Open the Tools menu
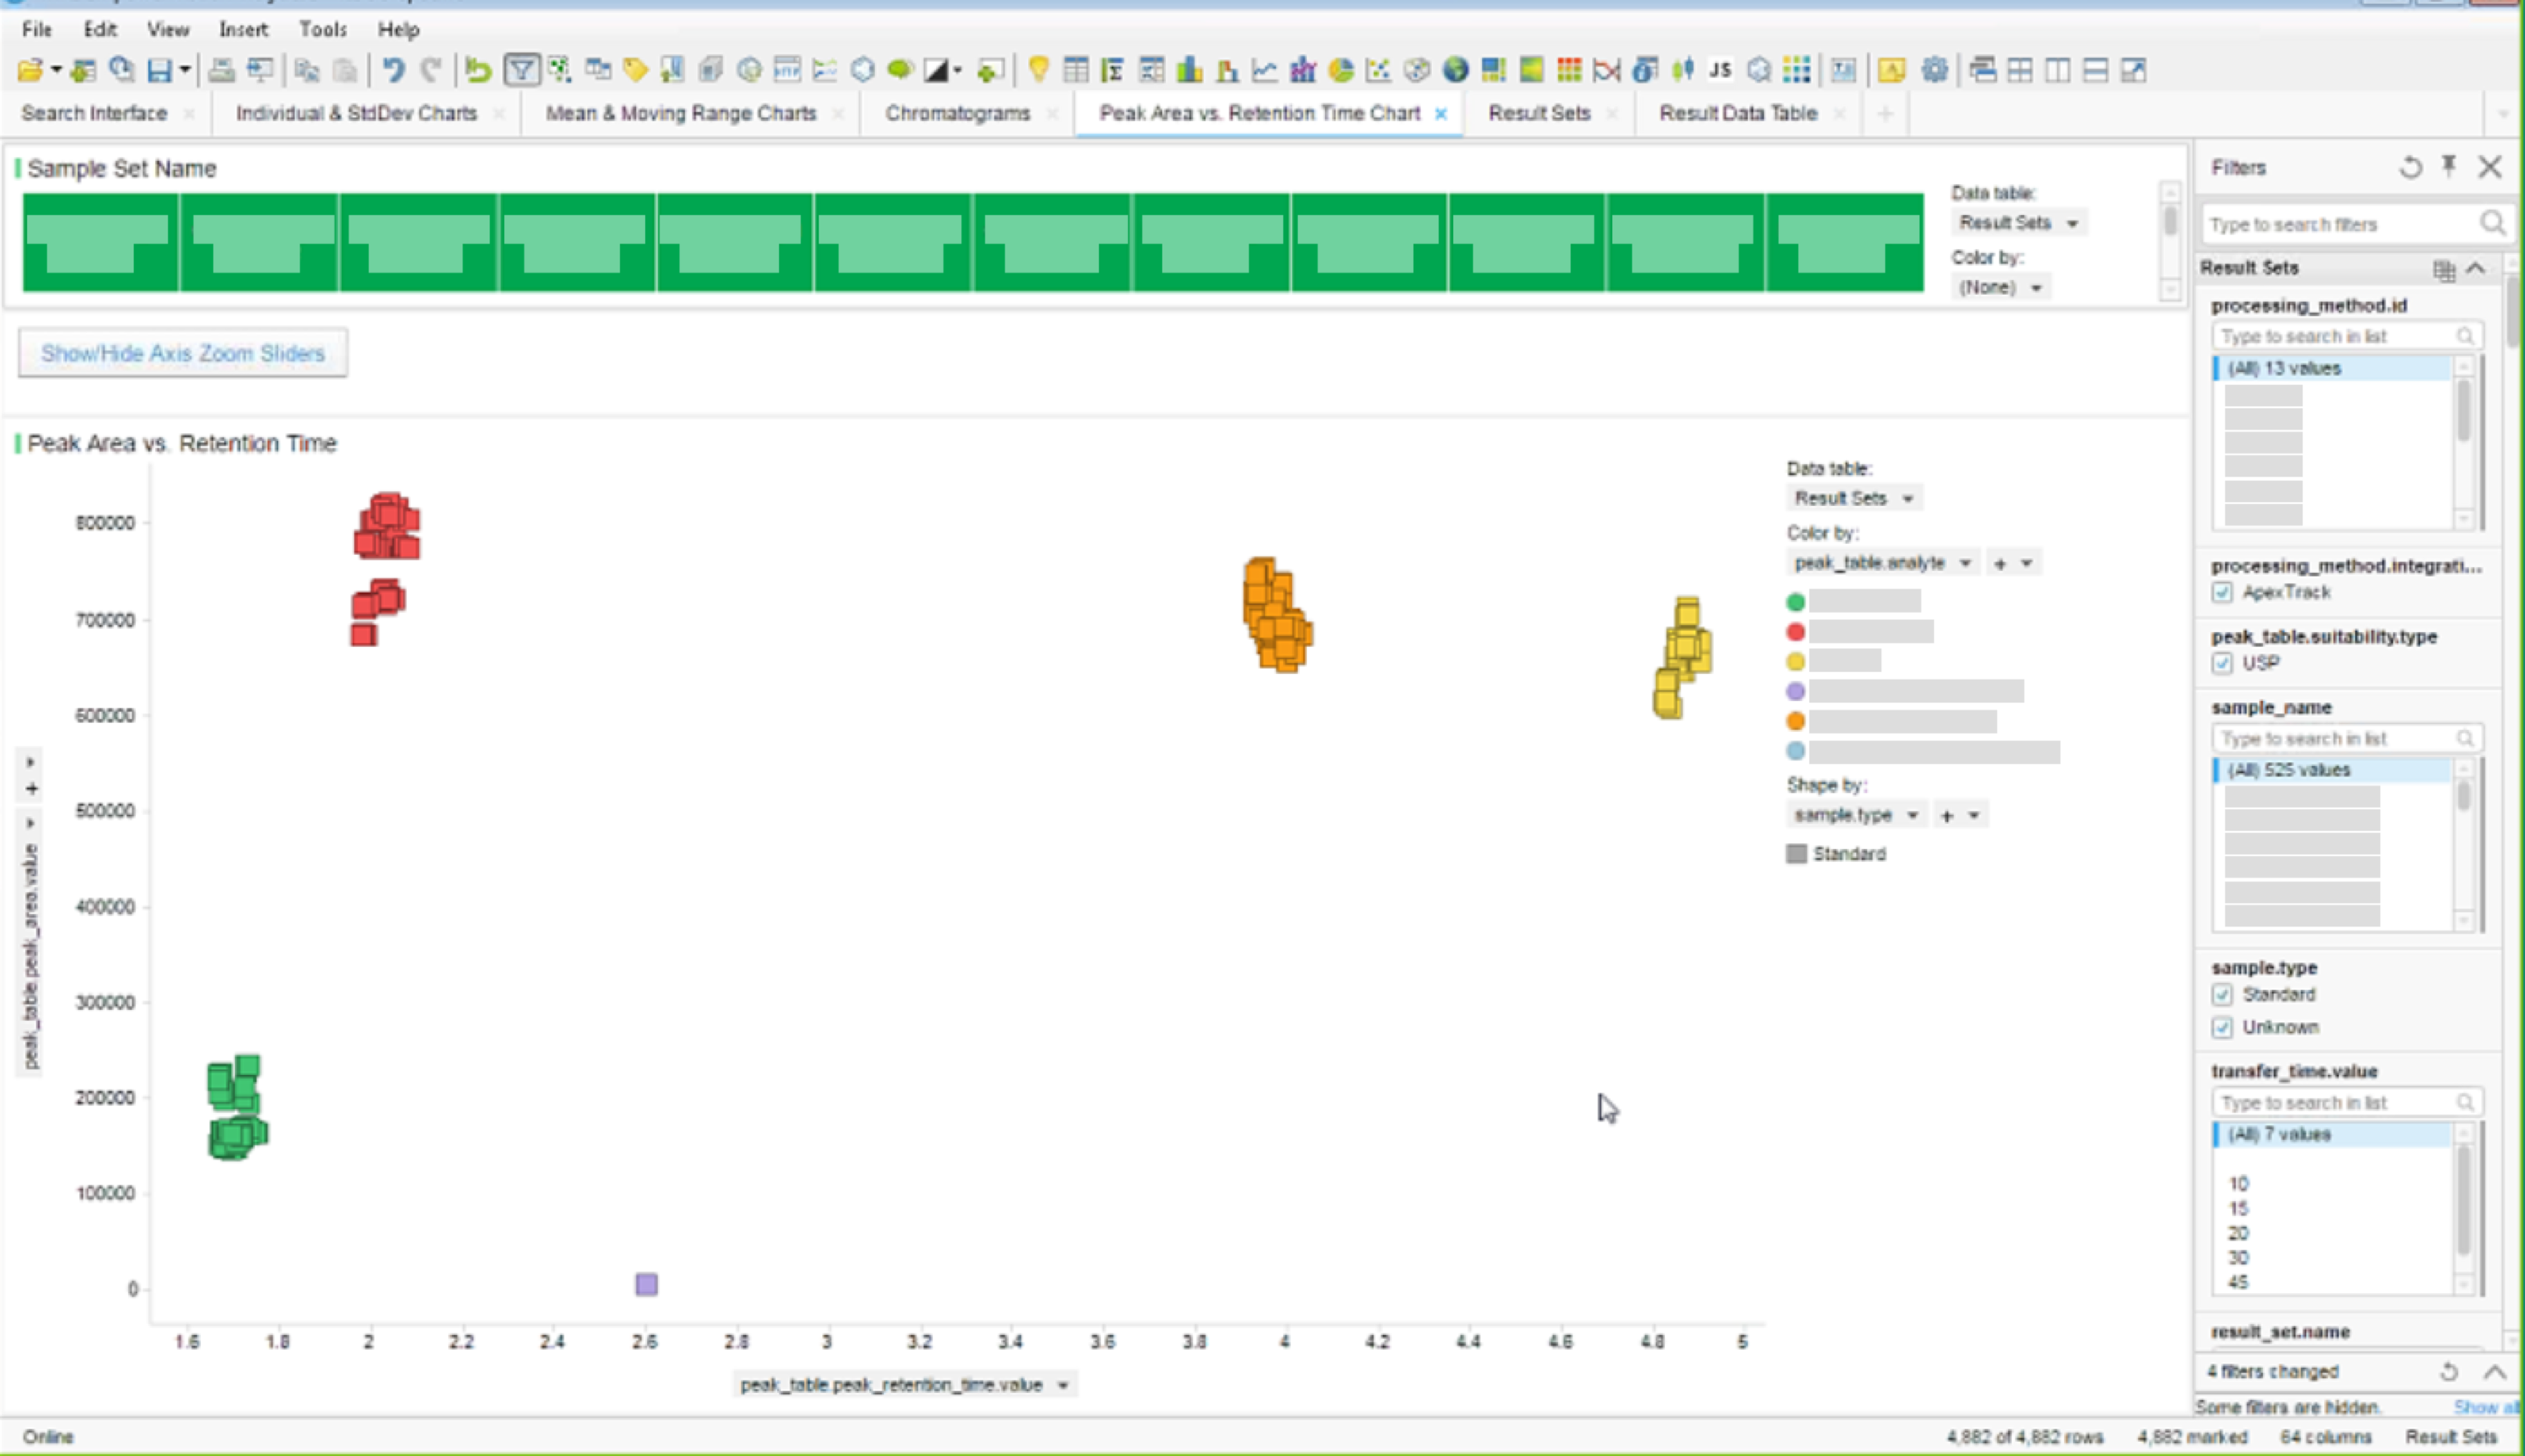The image size is (2525, 1456). click(x=322, y=29)
